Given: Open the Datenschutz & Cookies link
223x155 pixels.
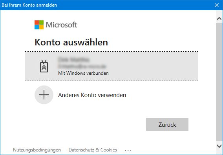Looking at the screenshot, I should pos(93,150).
